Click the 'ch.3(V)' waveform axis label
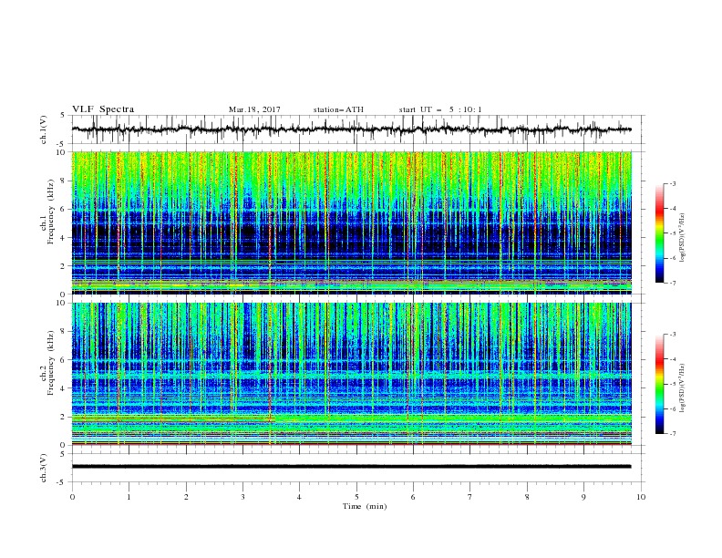Image resolution: width=722 pixels, height=558 pixels. click(44, 468)
